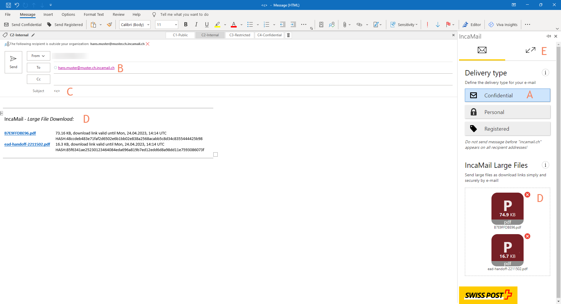Image resolution: width=561 pixels, height=304 pixels.
Task: Remove the ead-handoff-2211502.pdf attachment
Action: [528, 236]
